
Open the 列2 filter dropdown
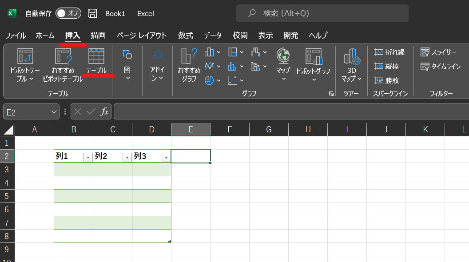[127, 157]
